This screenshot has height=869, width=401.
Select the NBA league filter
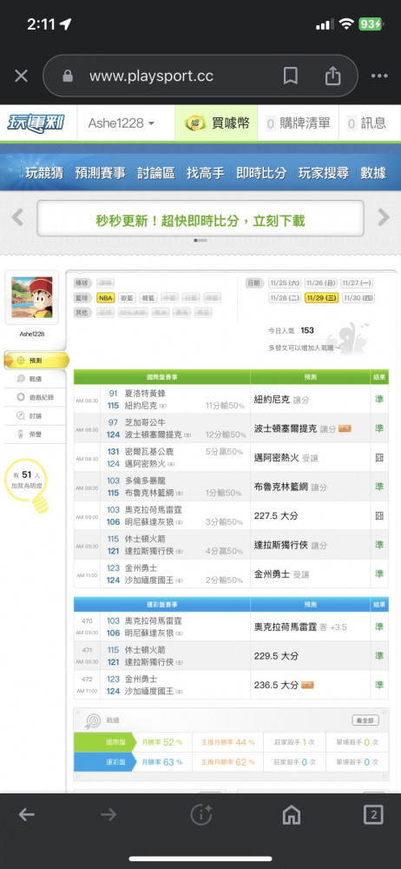pos(105,297)
